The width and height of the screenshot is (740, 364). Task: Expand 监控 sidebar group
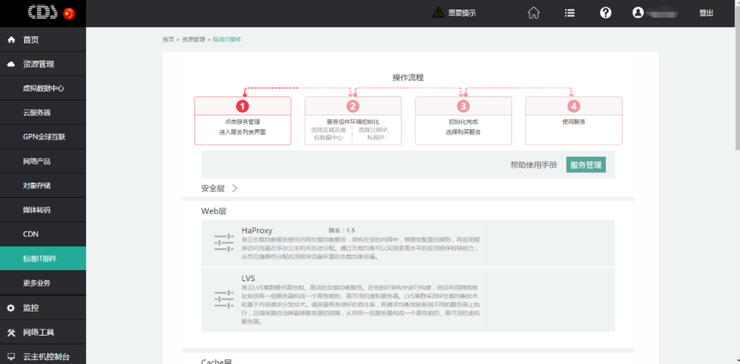click(x=43, y=308)
